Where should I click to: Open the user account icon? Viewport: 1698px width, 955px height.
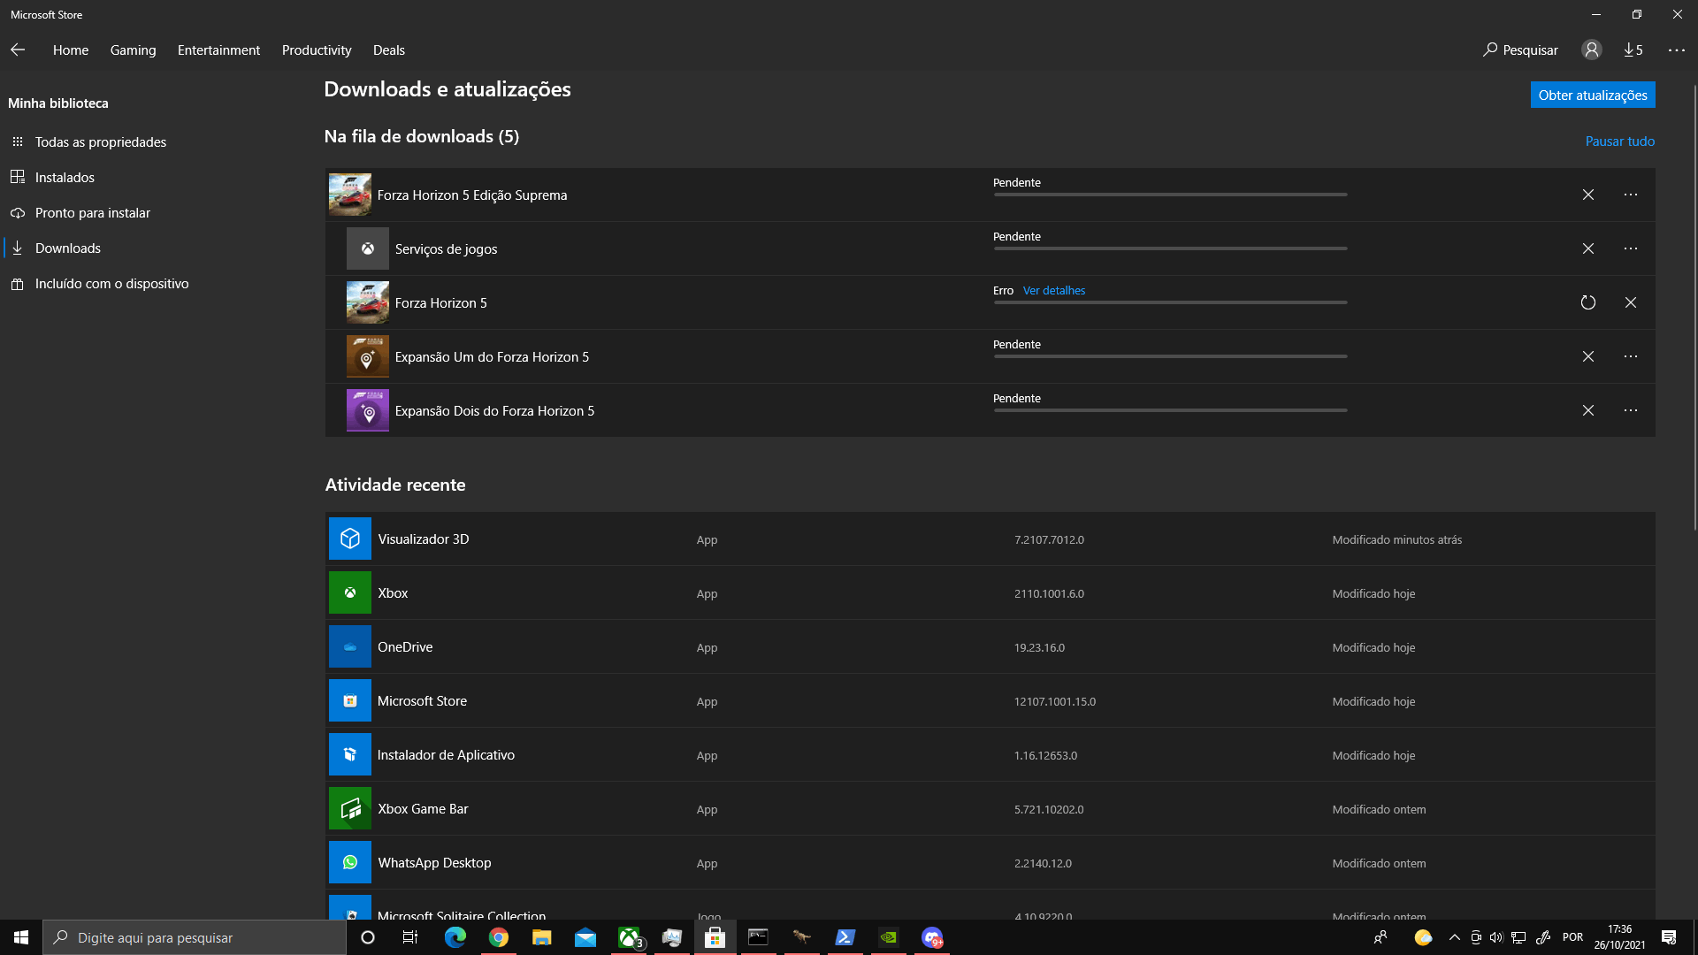[x=1592, y=50]
